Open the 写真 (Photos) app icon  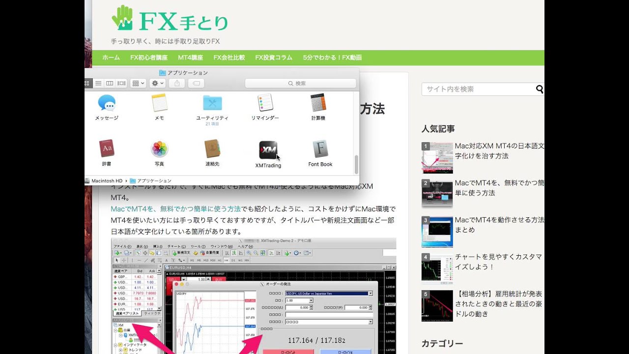(159, 149)
